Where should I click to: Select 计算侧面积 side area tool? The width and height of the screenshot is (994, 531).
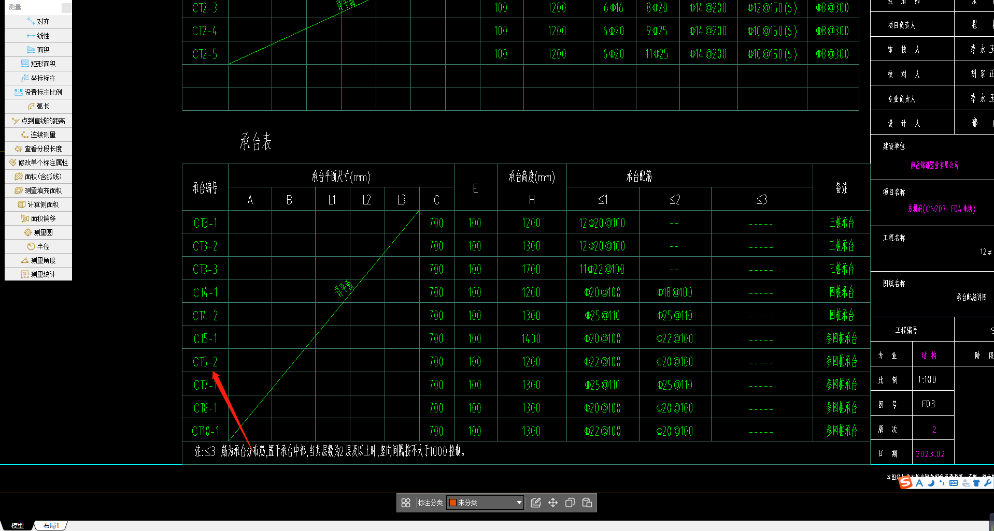pos(38,204)
